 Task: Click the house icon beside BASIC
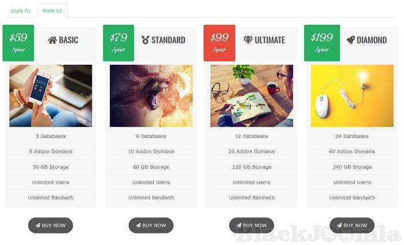click(53, 40)
